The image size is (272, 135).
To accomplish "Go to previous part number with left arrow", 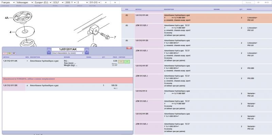I will point(49,51).
